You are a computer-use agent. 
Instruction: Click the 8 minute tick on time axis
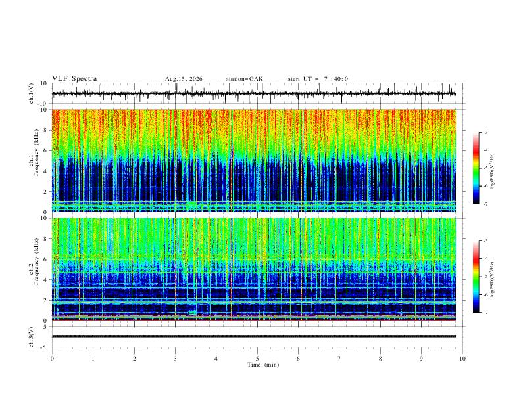click(380, 359)
